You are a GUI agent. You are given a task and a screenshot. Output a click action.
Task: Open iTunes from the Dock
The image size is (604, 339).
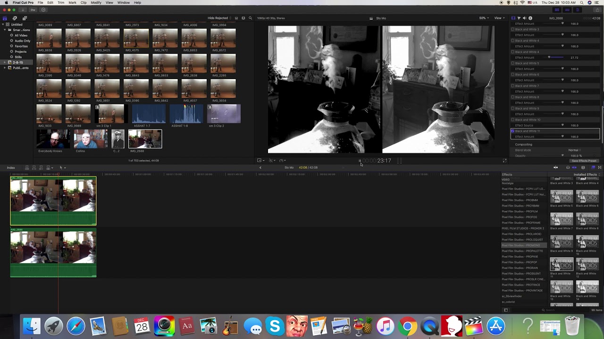385,326
